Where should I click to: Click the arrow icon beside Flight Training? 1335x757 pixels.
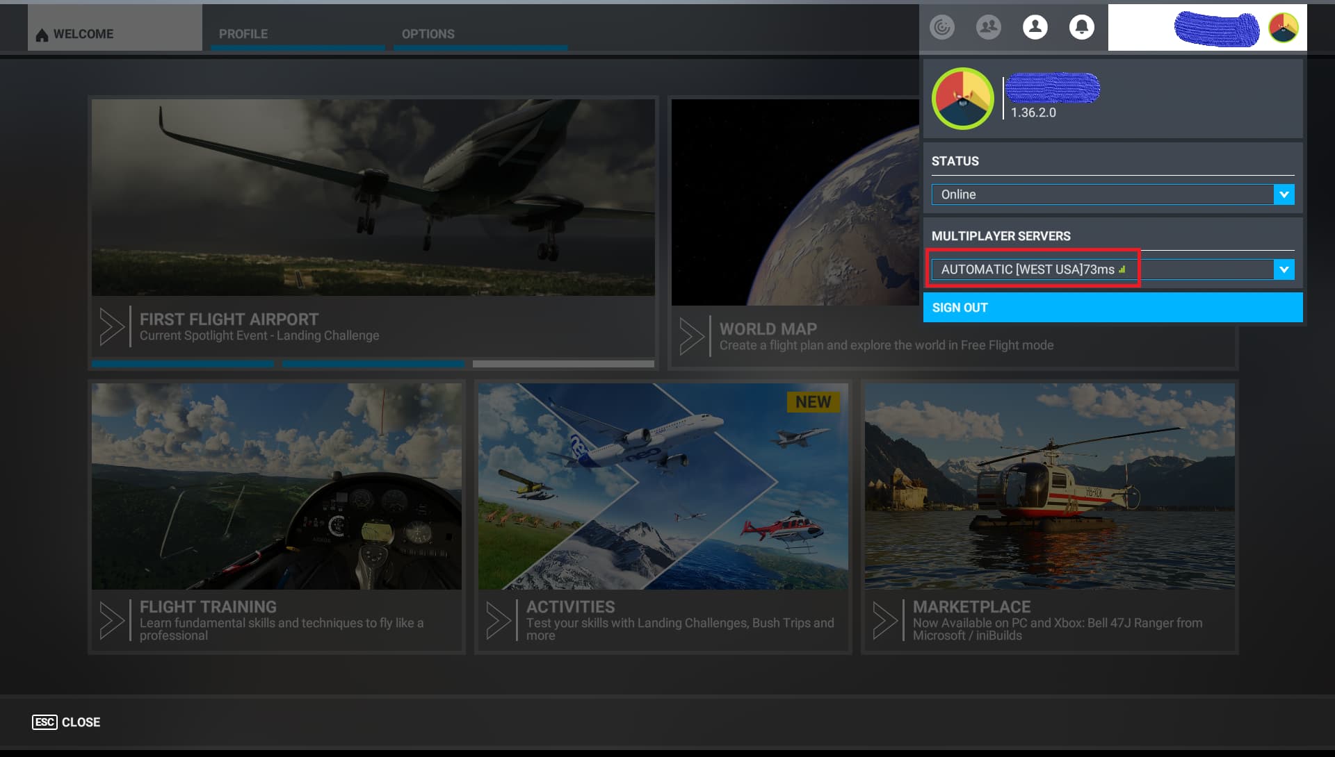pyautogui.click(x=112, y=619)
